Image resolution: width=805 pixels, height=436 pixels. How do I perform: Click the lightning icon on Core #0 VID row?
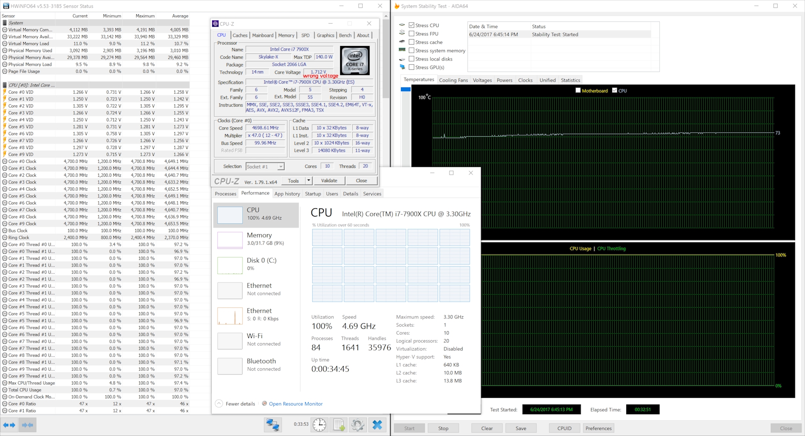click(x=4, y=92)
